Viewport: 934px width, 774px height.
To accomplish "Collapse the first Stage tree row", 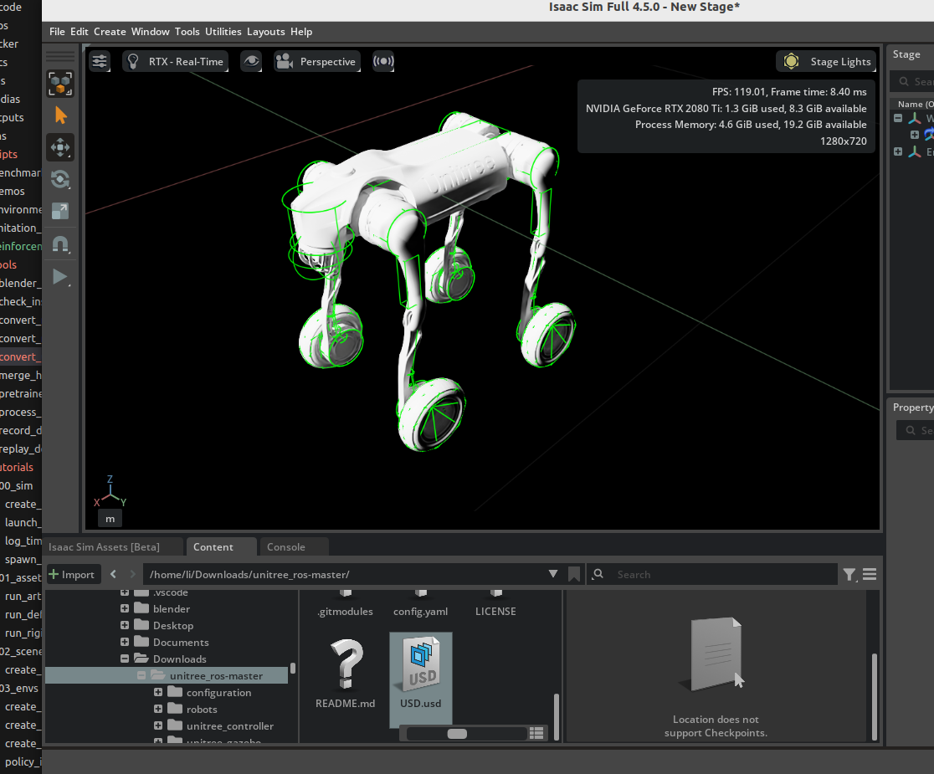I will point(898,118).
